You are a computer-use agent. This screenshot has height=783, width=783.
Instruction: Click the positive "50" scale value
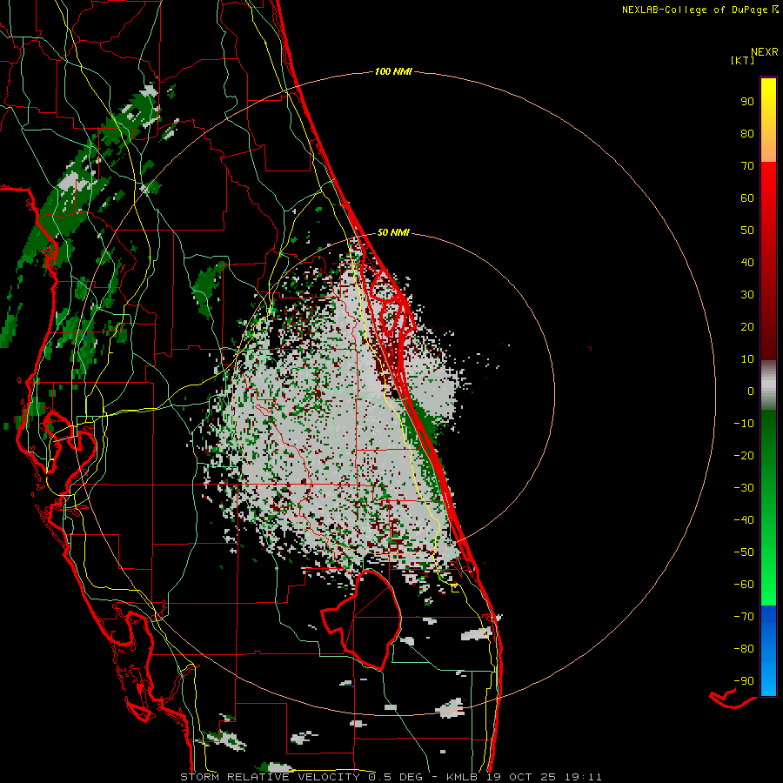click(x=747, y=231)
